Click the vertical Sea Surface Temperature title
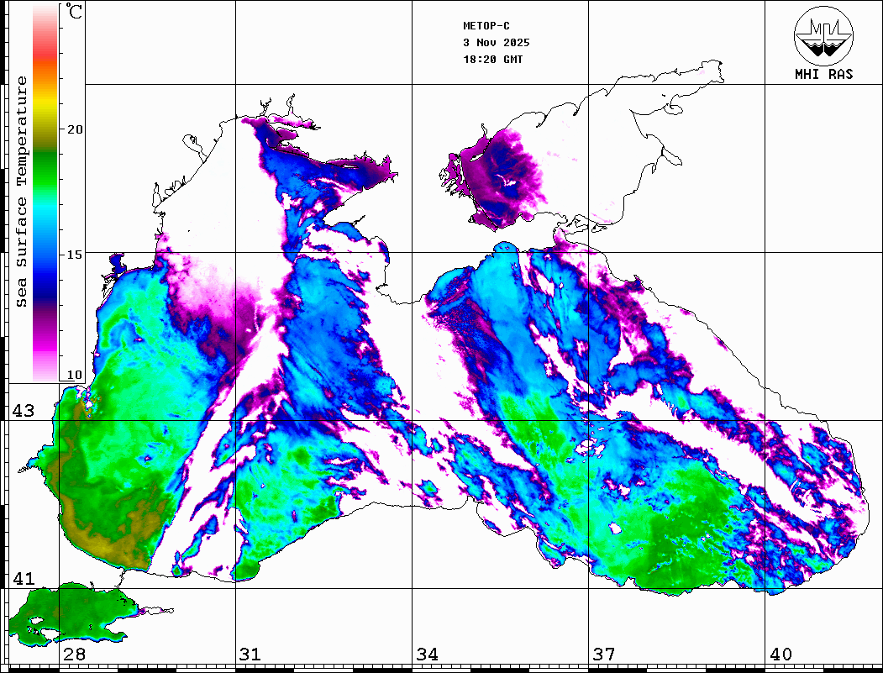Viewport: 883px width, 673px height. [22, 192]
